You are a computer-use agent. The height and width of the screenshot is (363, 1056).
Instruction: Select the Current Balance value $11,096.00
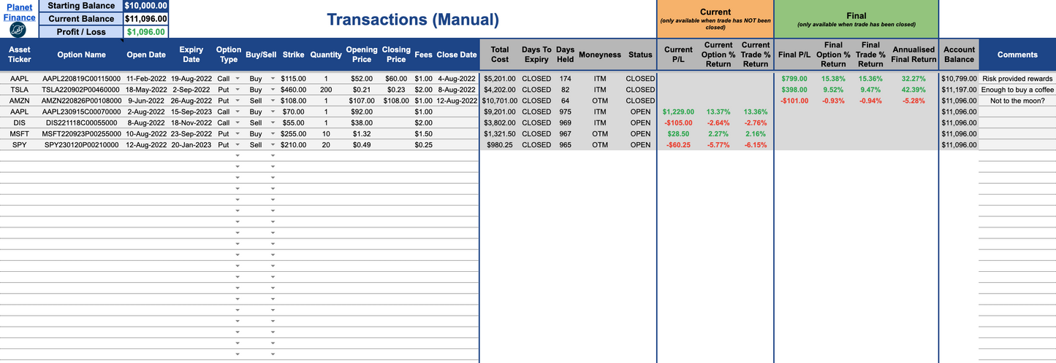point(145,19)
